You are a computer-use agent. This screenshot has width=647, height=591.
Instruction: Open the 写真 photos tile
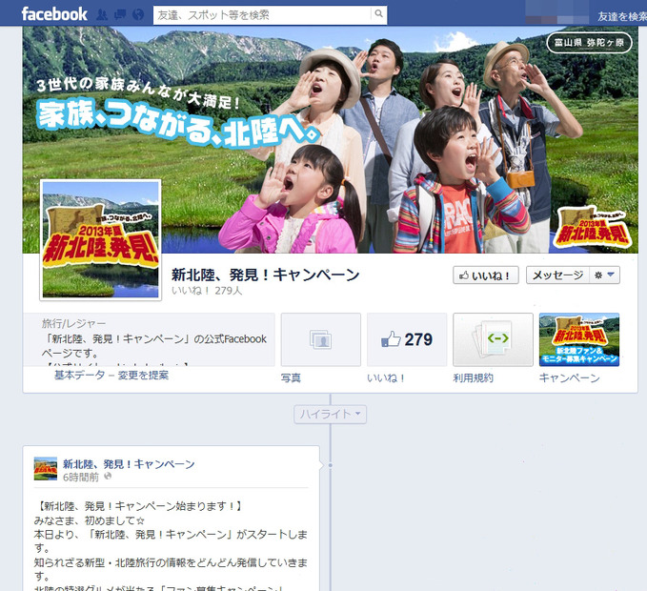click(321, 339)
